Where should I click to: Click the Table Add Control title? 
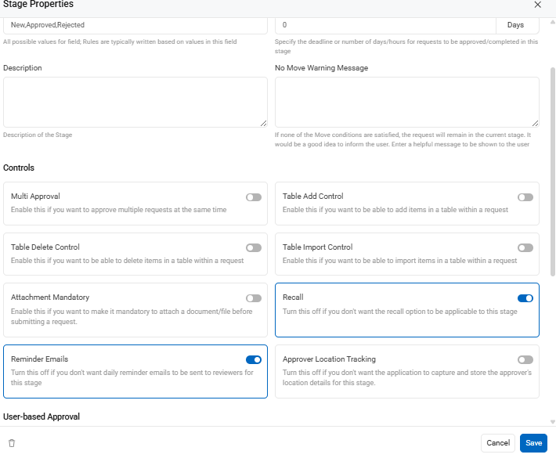coord(312,197)
